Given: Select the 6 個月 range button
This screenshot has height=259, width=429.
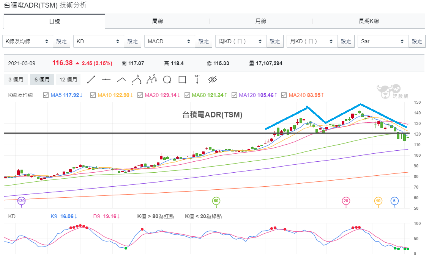Looking at the screenshot, I should (42, 80).
